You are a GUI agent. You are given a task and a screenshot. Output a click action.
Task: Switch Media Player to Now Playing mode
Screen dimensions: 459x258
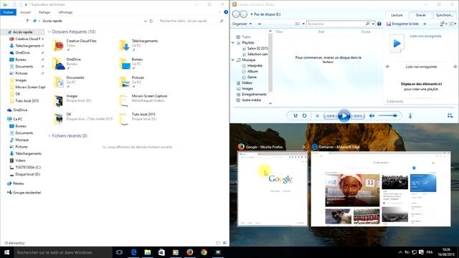pyautogui.click(x=450, y=116)
